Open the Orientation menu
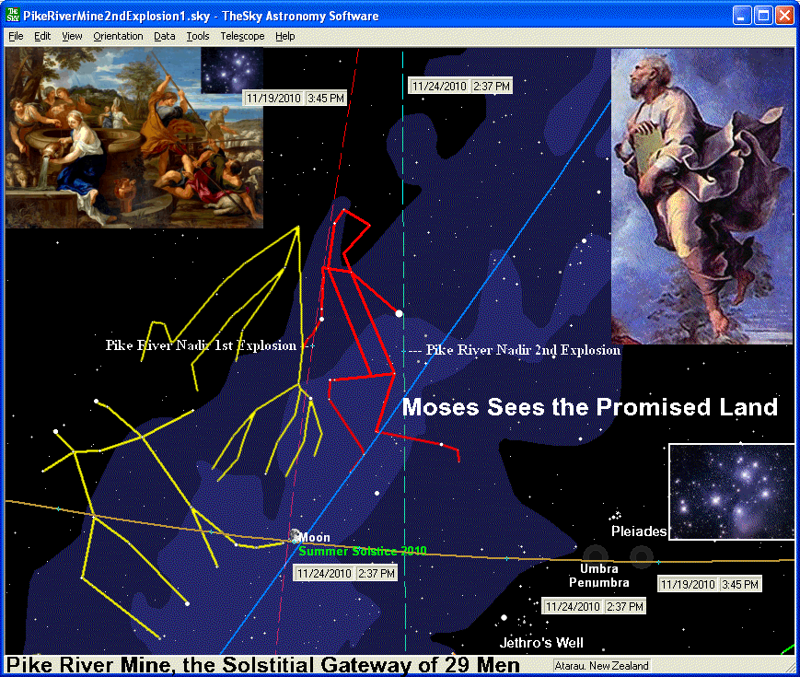 (x=118, y=36)
